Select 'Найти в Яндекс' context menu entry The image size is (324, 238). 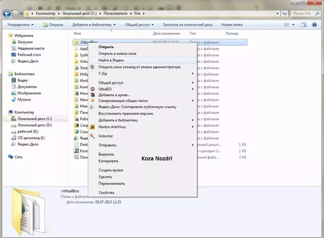pos(142,60)
